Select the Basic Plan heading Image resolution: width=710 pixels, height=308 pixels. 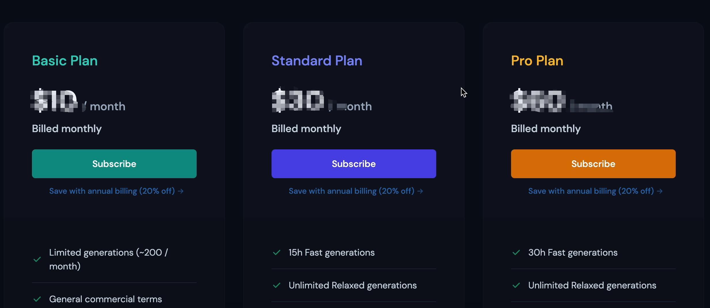click(x=65, y=61)
